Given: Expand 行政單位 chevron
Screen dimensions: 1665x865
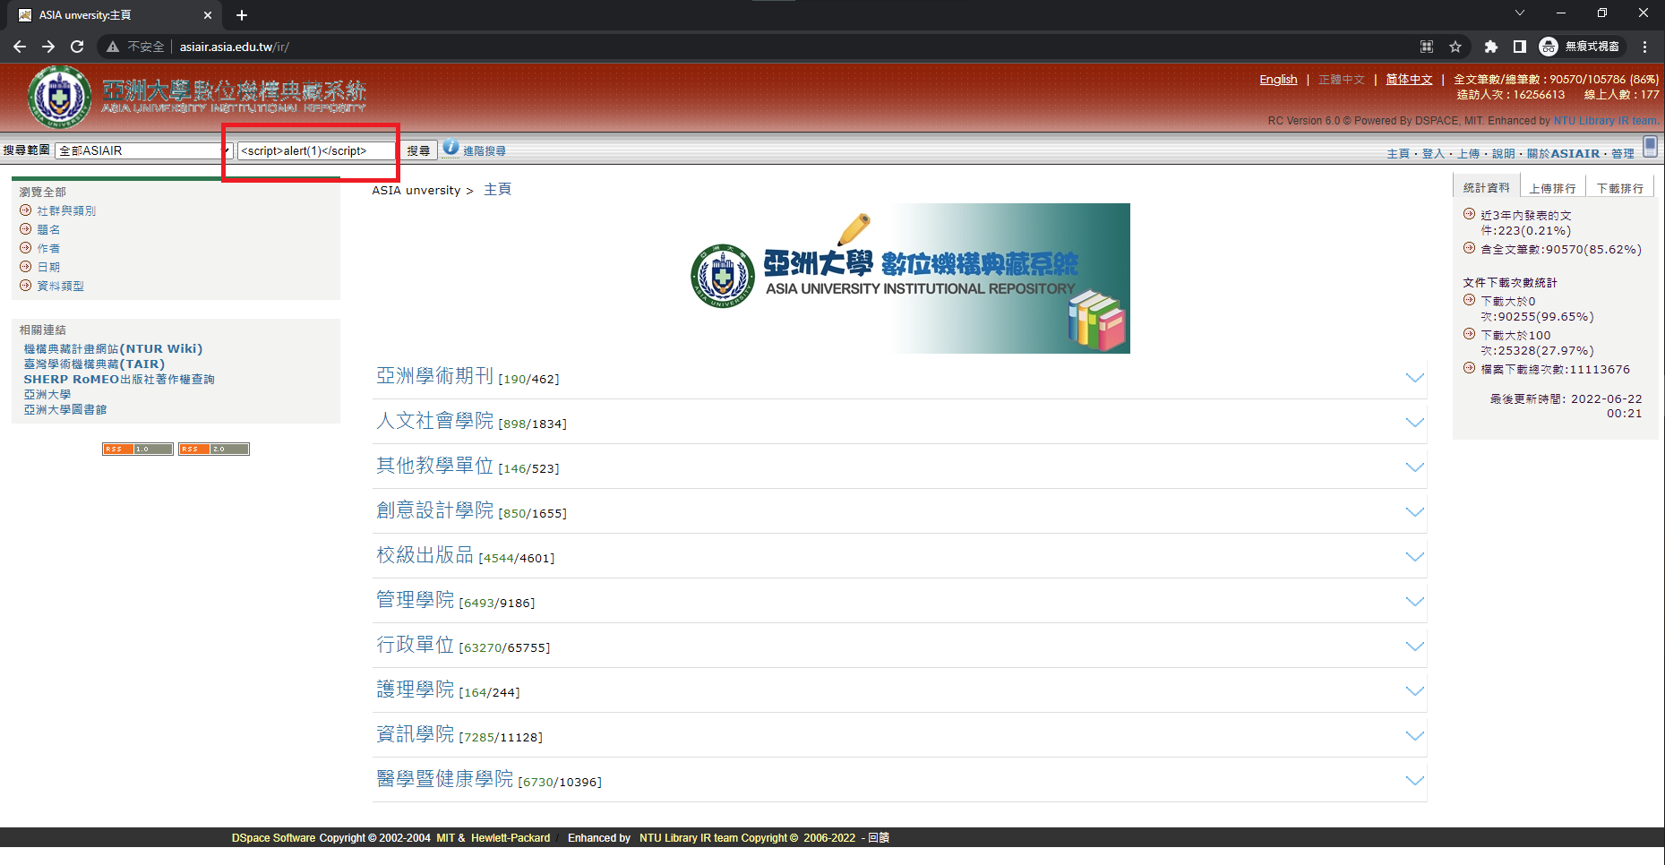Looking at the screenshot, I should pos(1415,647).
